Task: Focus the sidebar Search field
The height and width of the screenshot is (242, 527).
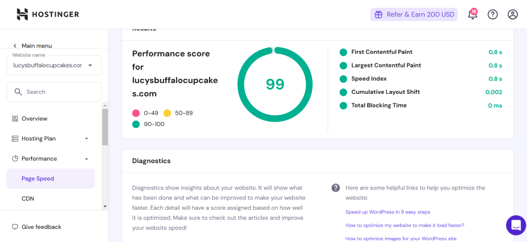Action: pyautogui.click(x=54, y=92)
